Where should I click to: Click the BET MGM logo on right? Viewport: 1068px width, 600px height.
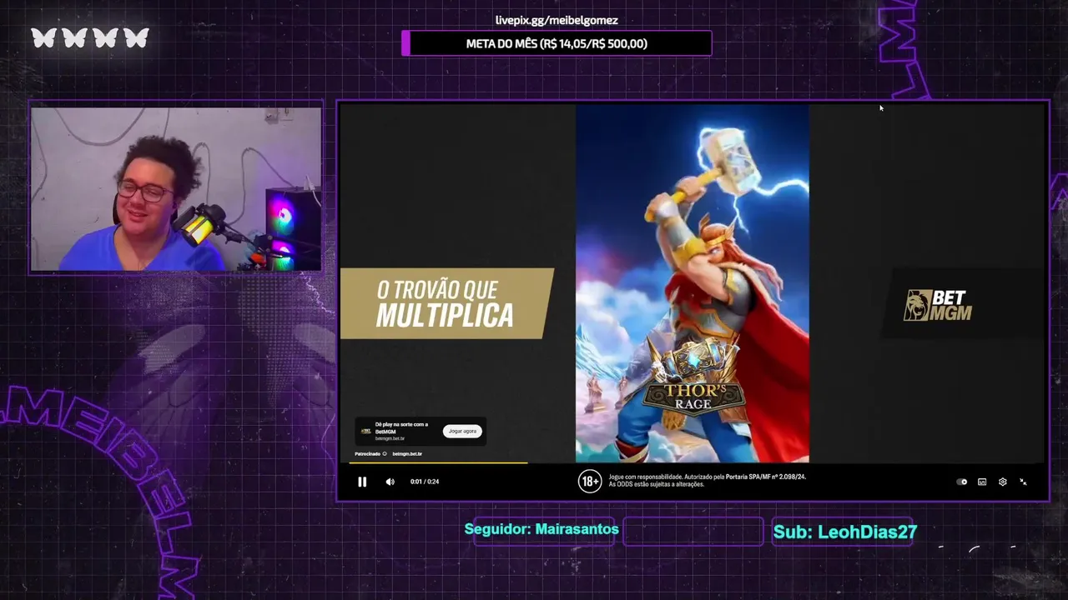click(x=938, y=306)
